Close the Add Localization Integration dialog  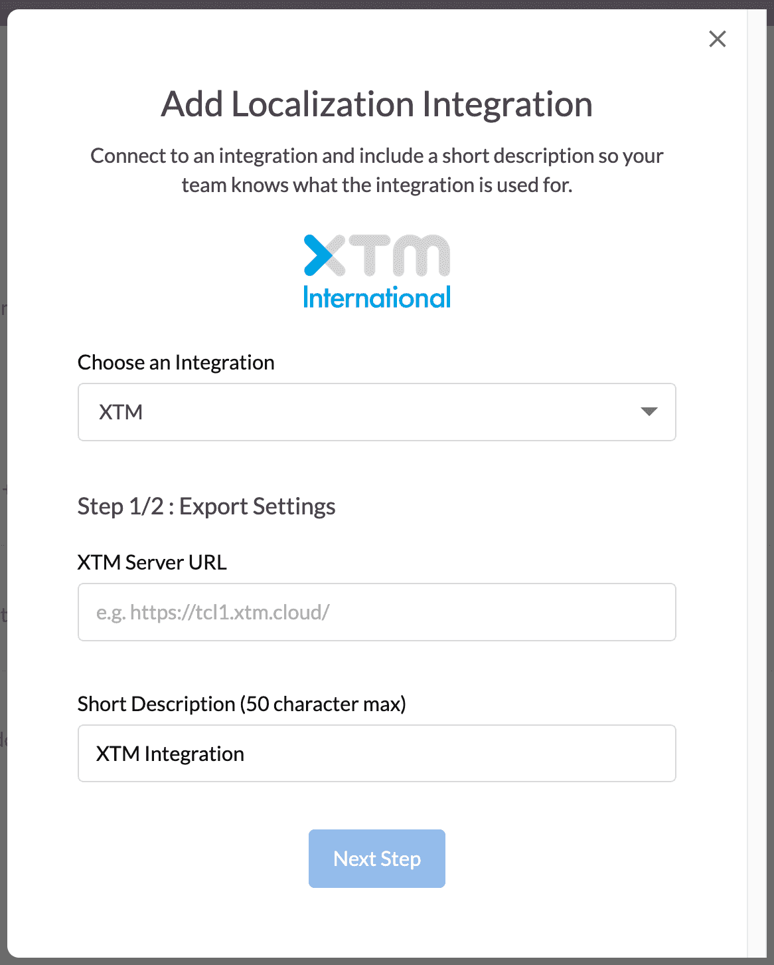click(x=718, y=39)
